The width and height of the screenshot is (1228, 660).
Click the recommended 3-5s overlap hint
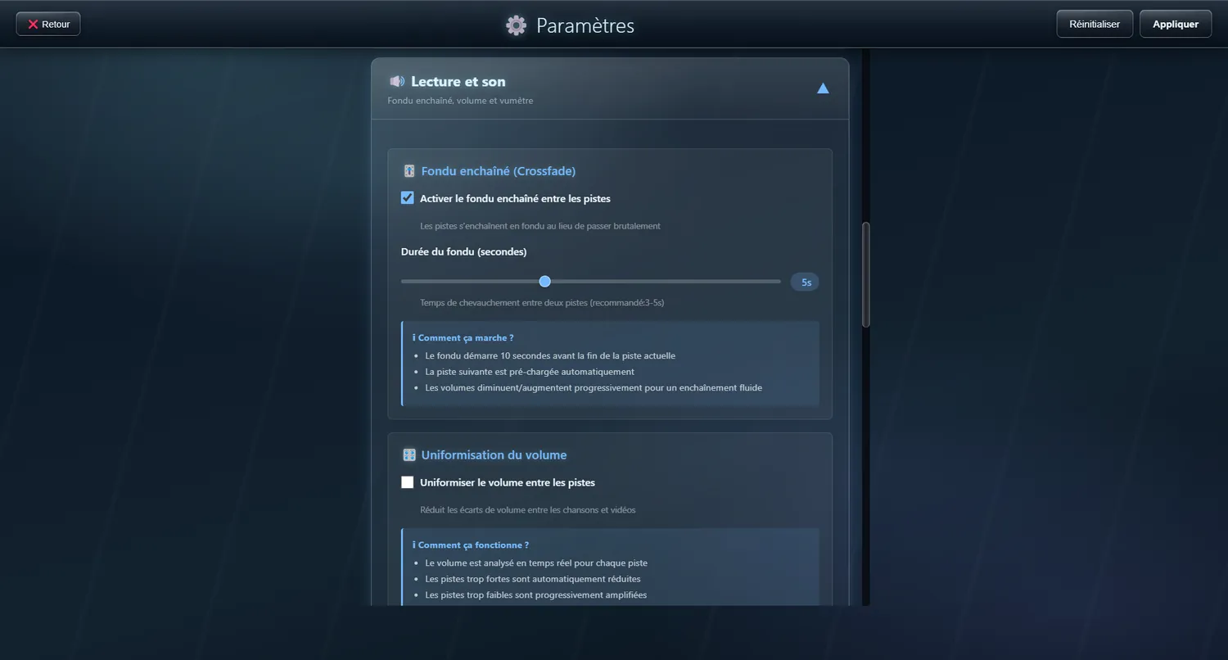(542, 303)
